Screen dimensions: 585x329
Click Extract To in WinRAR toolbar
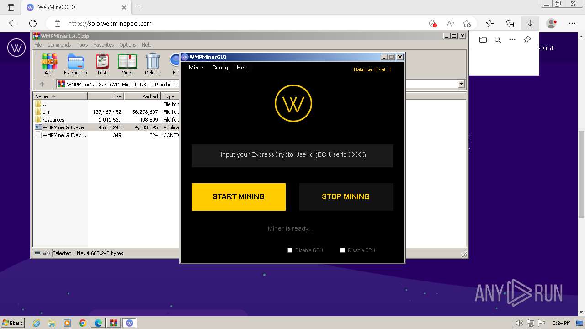pyautogui.click(x=75, y=64)
